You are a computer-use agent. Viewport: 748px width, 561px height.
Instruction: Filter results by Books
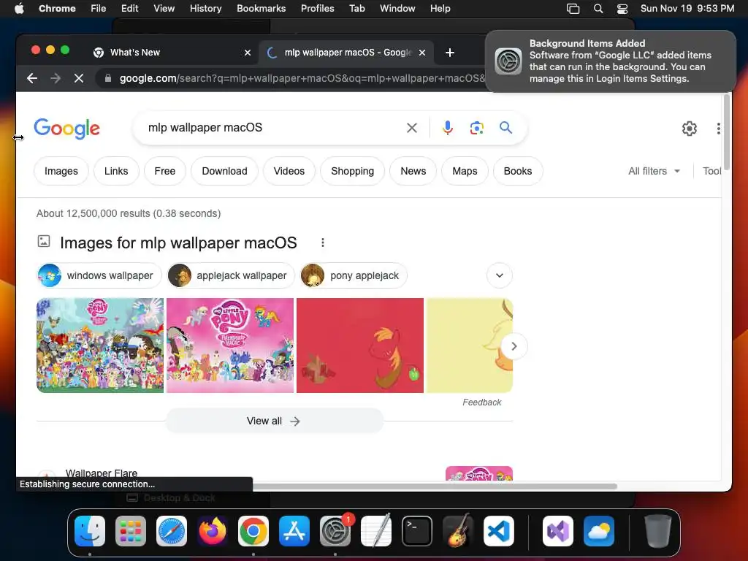point(518,171)
